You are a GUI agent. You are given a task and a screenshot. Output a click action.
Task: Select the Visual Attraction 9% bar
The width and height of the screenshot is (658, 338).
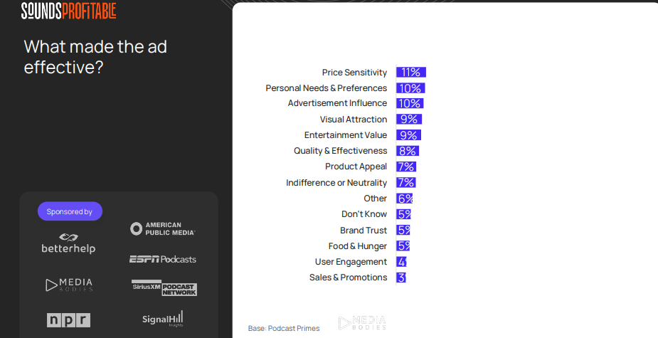409,120
